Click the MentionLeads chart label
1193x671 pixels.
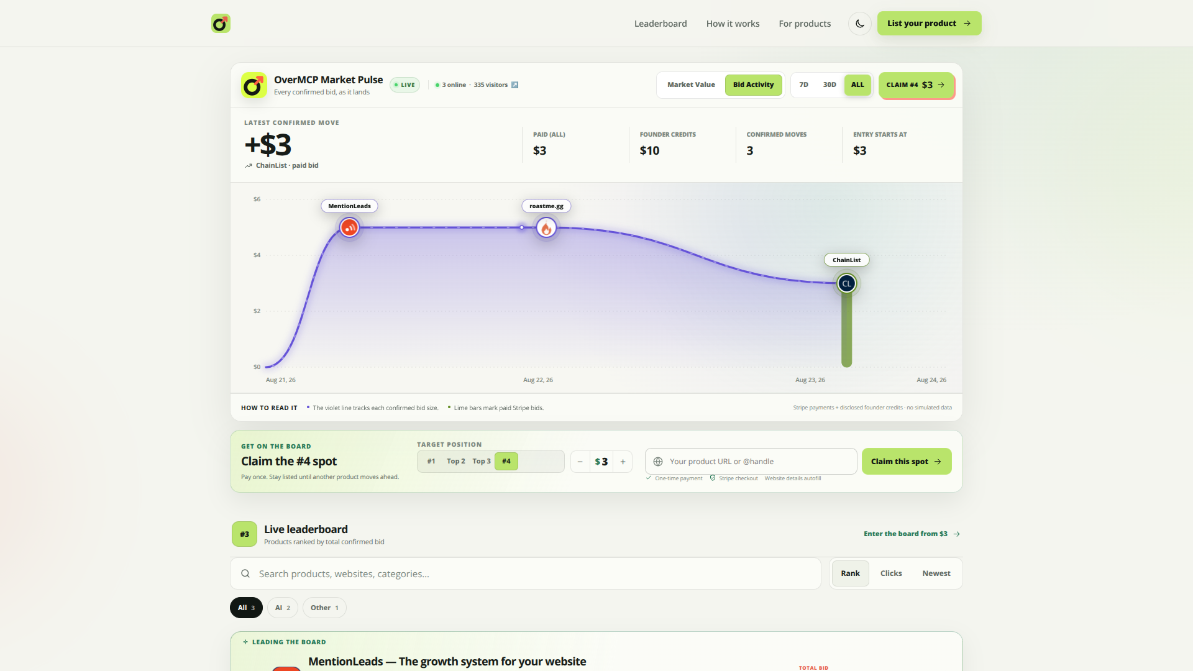[x=349, y=206]
